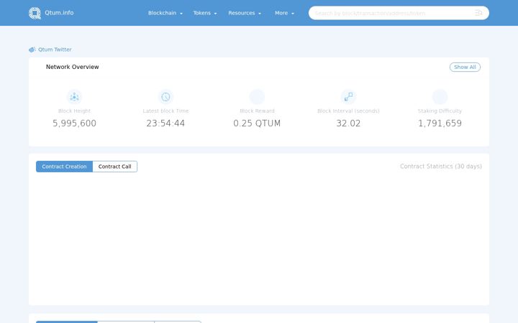Click the latest block time 23:54:44
The image size is (518, 323).
tap(165, 123)
